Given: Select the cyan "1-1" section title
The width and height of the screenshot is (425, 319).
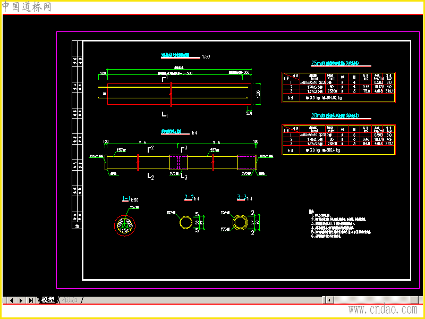Looking at the screenshot, I should 125,199.
